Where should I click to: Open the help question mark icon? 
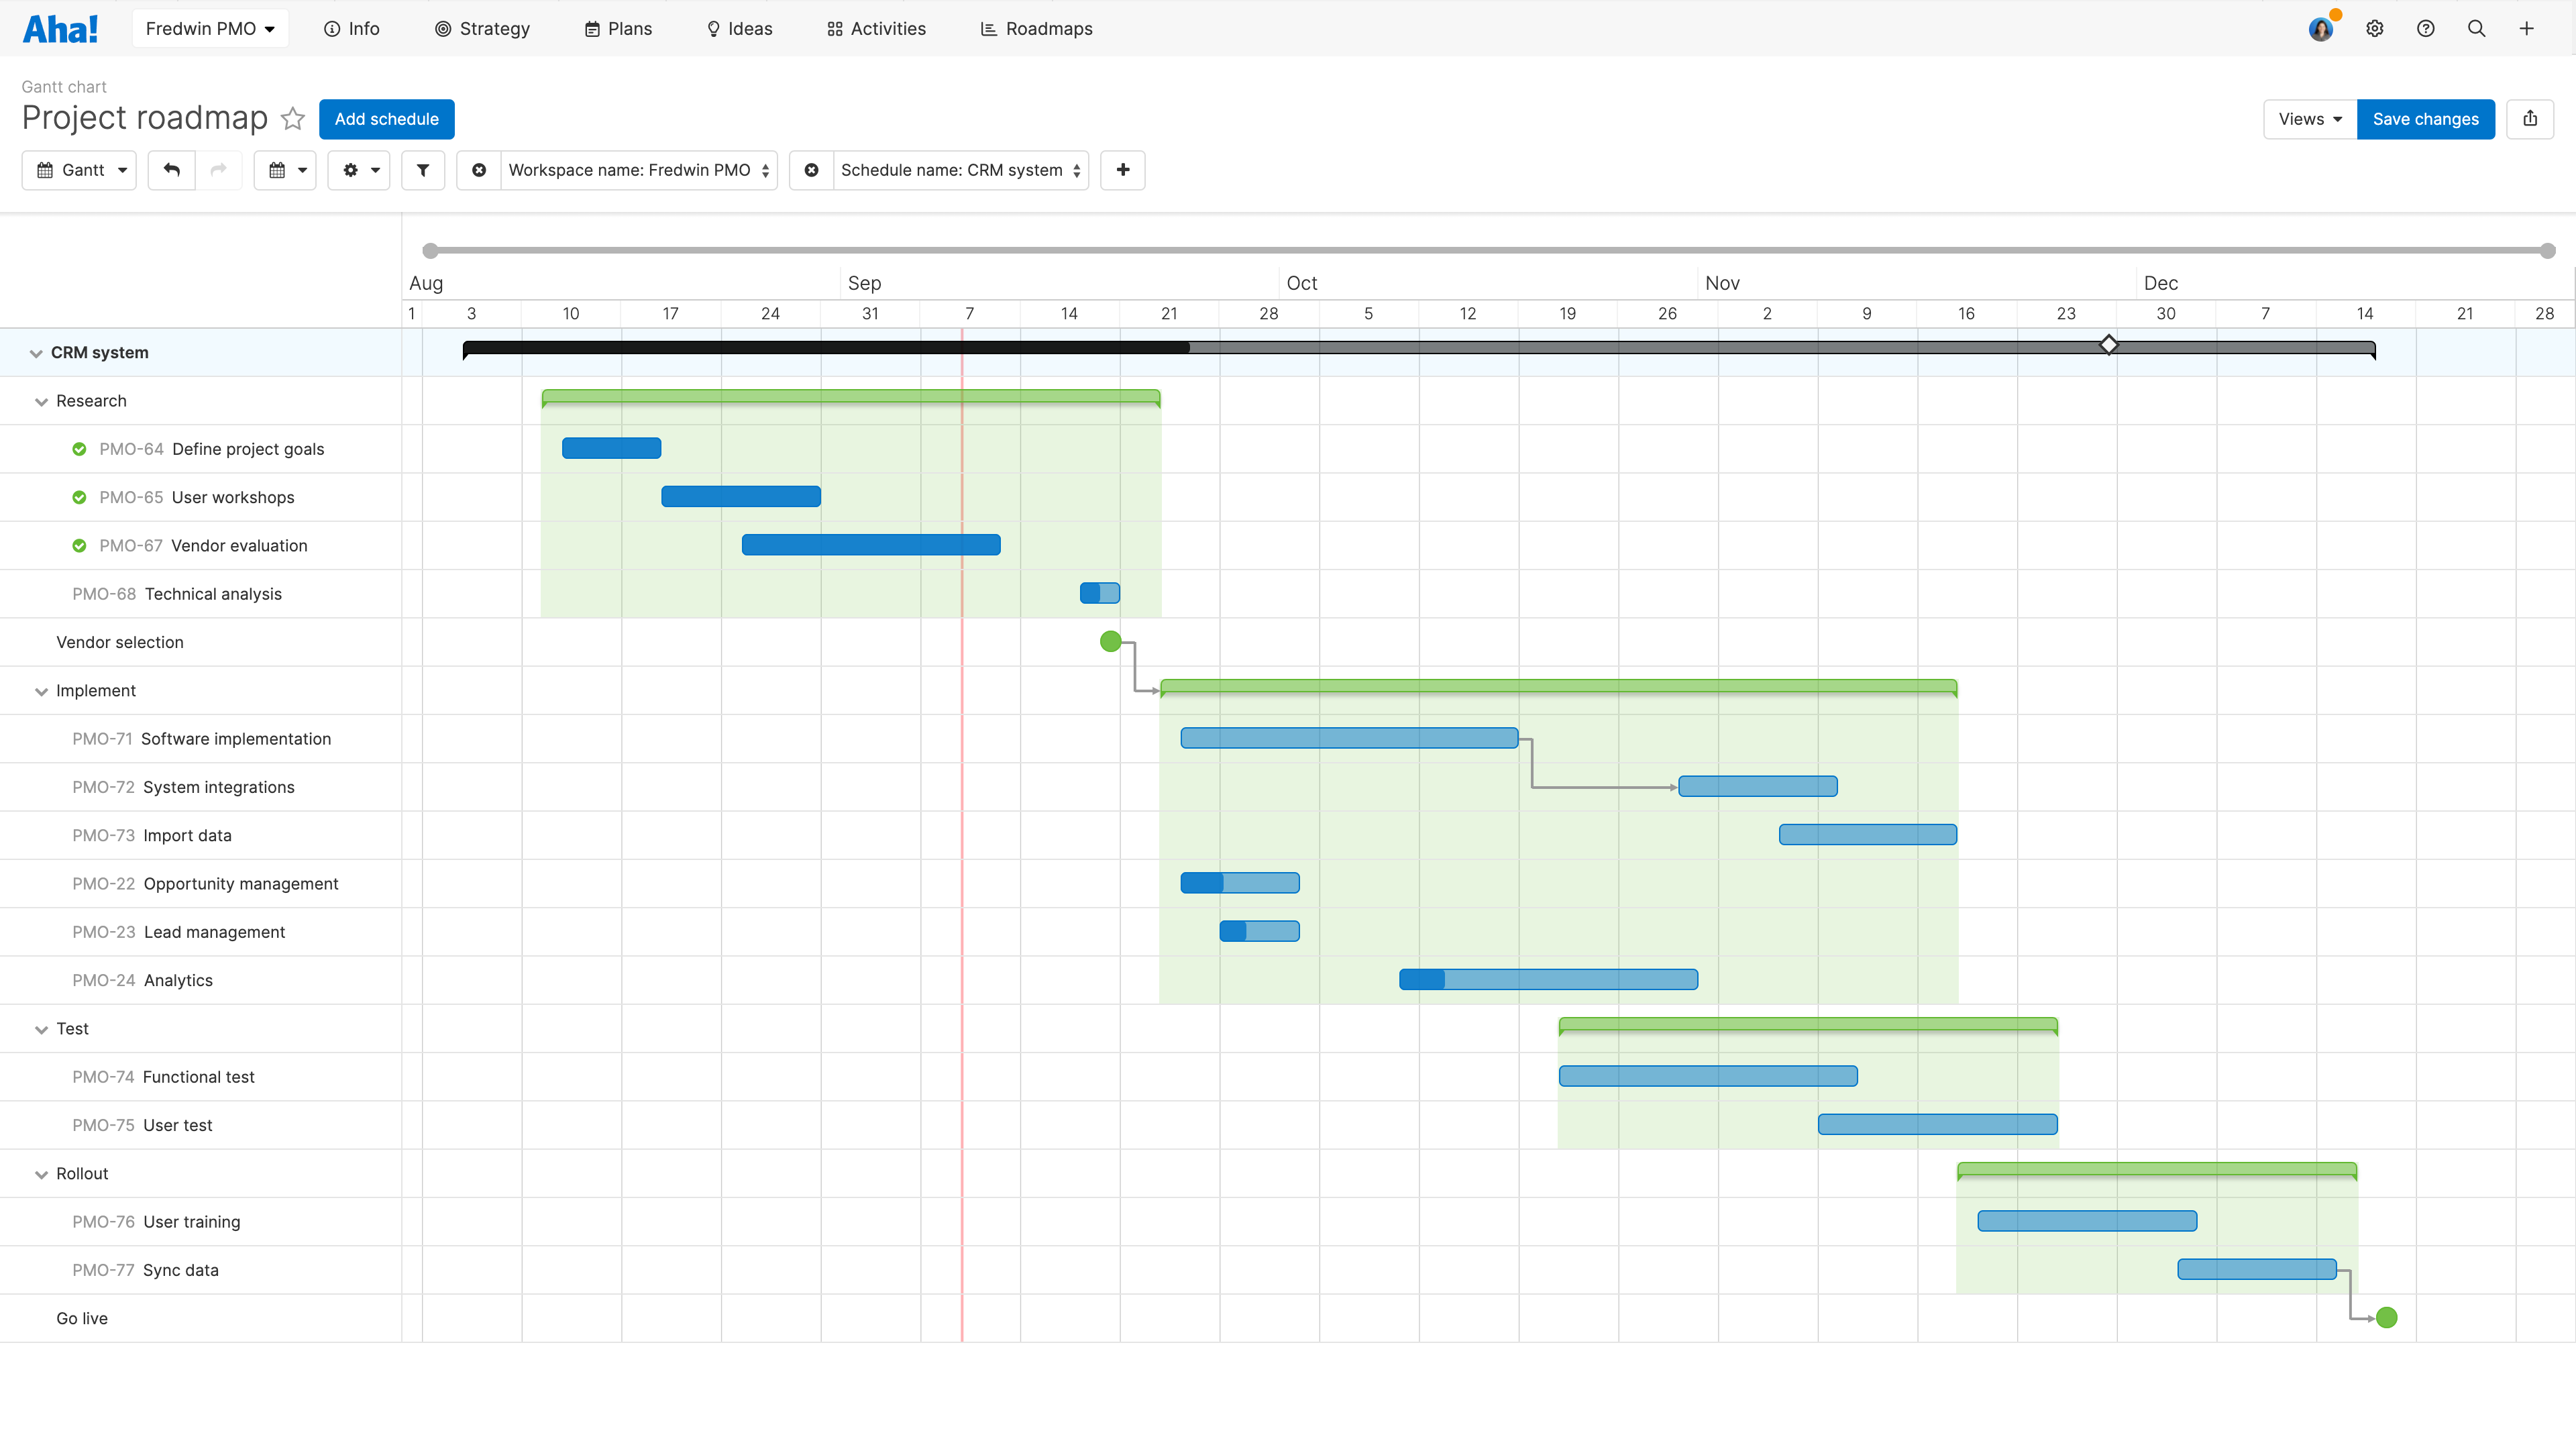[x=2426, y=28]
